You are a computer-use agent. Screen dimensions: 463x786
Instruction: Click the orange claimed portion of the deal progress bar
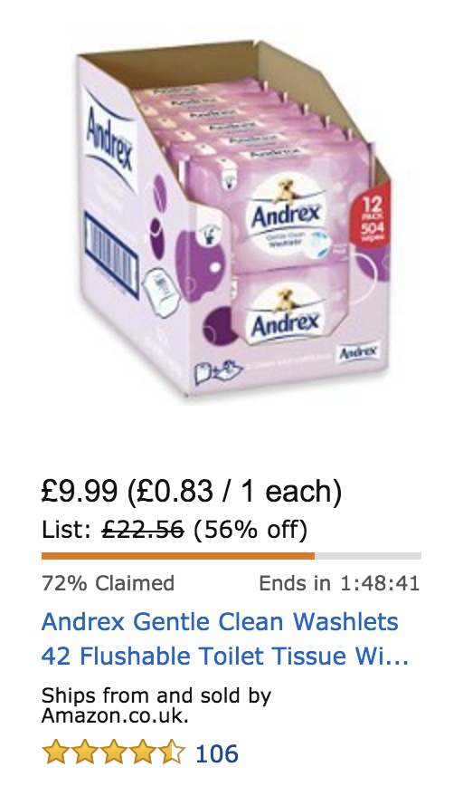click(x=178, y=555)
